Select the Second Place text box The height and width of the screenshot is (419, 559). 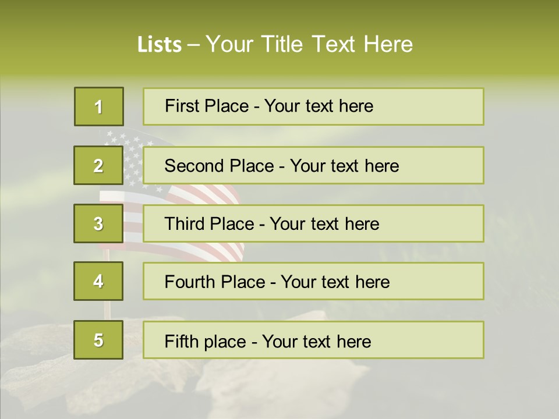pyautogui.click(x=313, y=165)
